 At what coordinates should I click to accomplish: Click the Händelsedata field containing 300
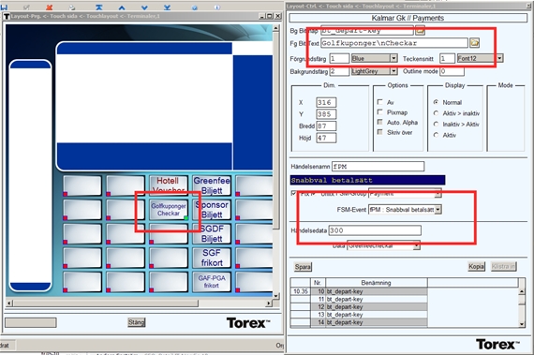pos(375,230)
